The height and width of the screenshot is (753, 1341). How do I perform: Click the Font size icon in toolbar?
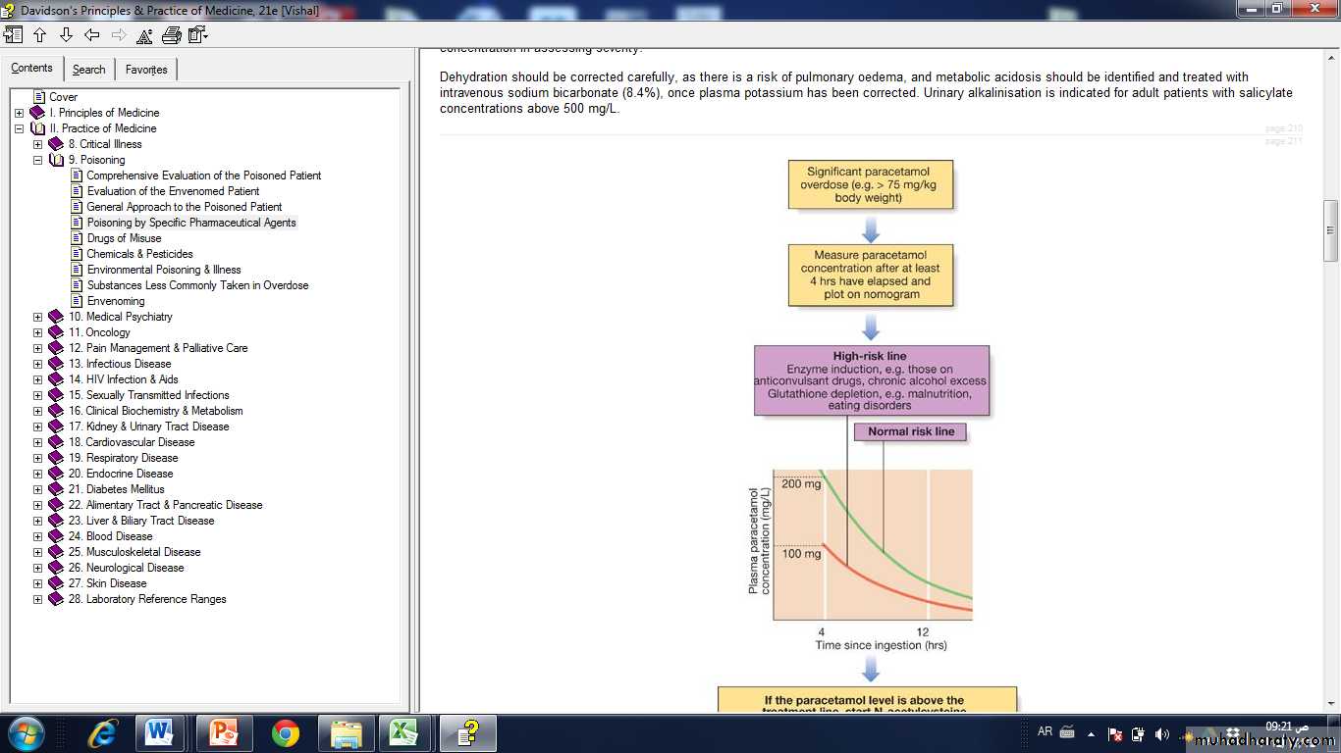tap(144, 35)
